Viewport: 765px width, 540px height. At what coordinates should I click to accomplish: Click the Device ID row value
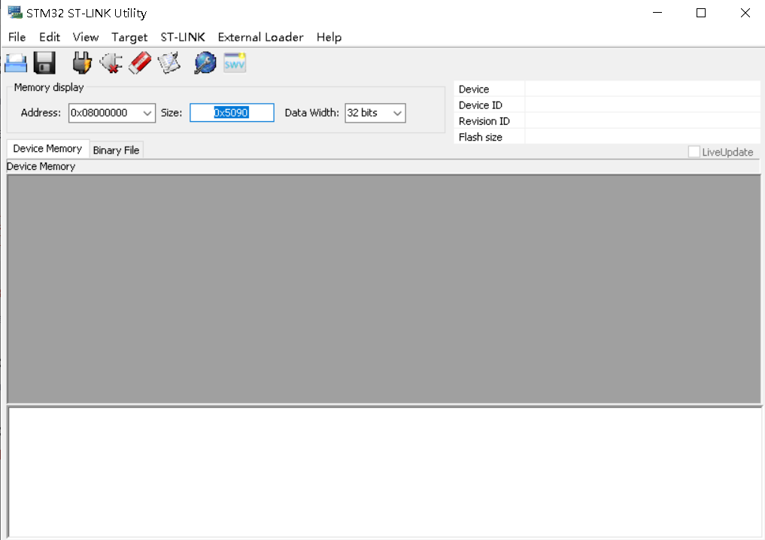(642, 105)
